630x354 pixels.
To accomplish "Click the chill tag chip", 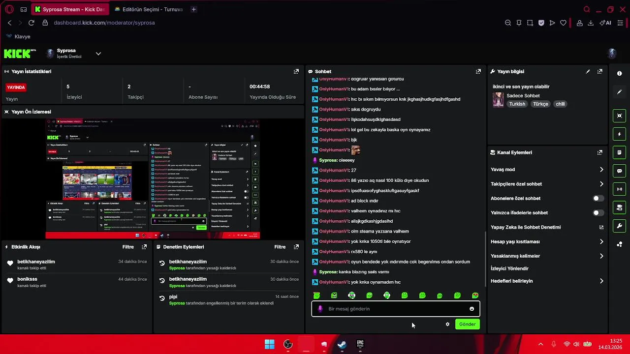I will [560, 104].
